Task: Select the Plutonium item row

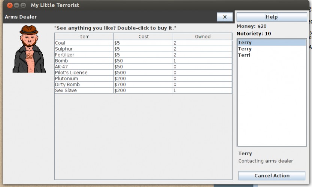Action: [143, 79]
